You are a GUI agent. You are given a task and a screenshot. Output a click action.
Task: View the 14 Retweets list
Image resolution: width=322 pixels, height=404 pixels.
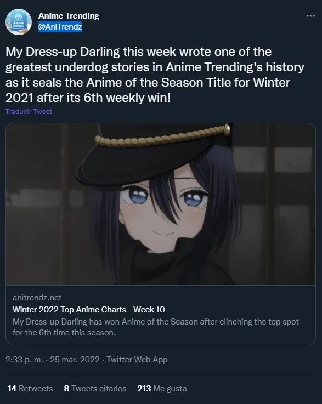tap(30, 389)
